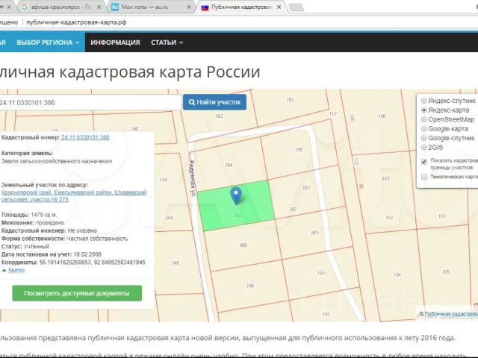Image resolution: width=478 pixels, height=358 pixels.
Task: Enable Тематическая карта checkbox
Action: point(425,177)
